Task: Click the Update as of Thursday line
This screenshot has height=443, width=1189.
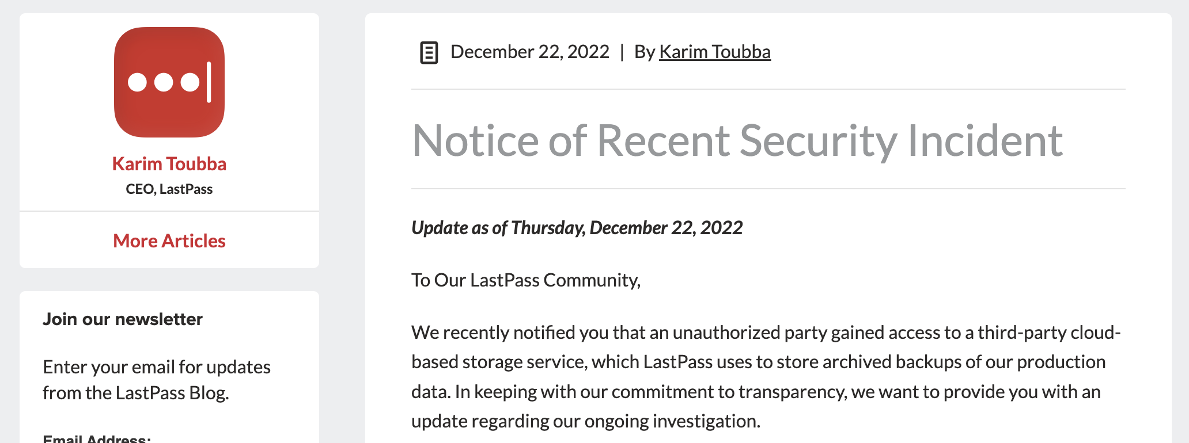Action: [x=577, y=227]
